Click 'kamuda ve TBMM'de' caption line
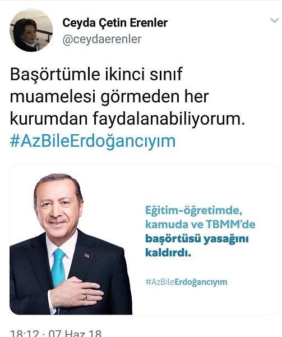282x337 pixels. [x=200, y=224]
